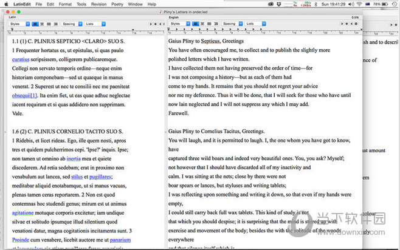
Task: Select center alignment in the Latin pane
Action: pos(42,24)
